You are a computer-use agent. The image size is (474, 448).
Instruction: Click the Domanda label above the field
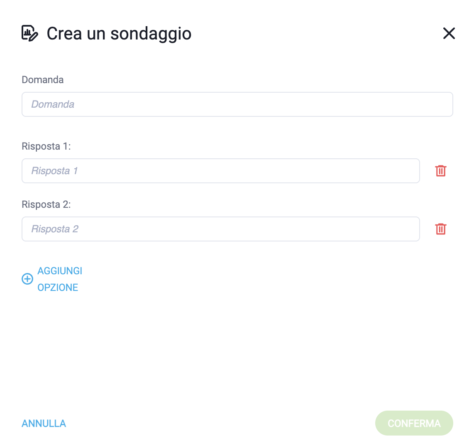(x=43, y=80)
